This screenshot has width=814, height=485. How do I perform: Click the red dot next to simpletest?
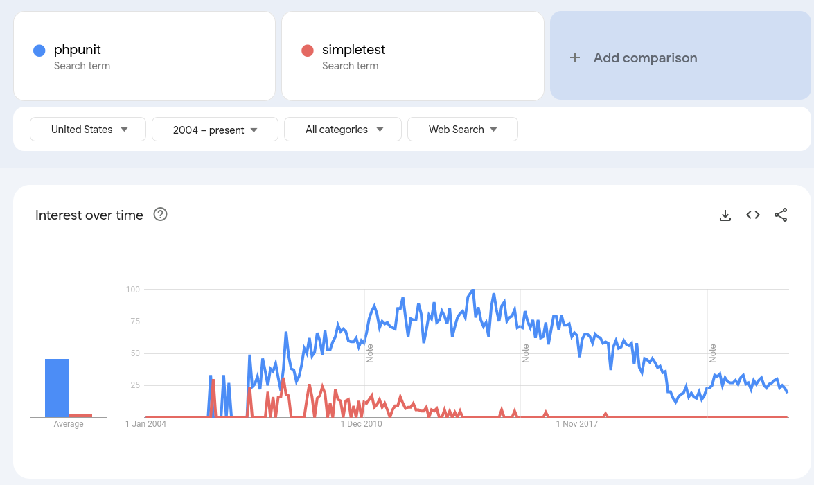tap(308, 51)
